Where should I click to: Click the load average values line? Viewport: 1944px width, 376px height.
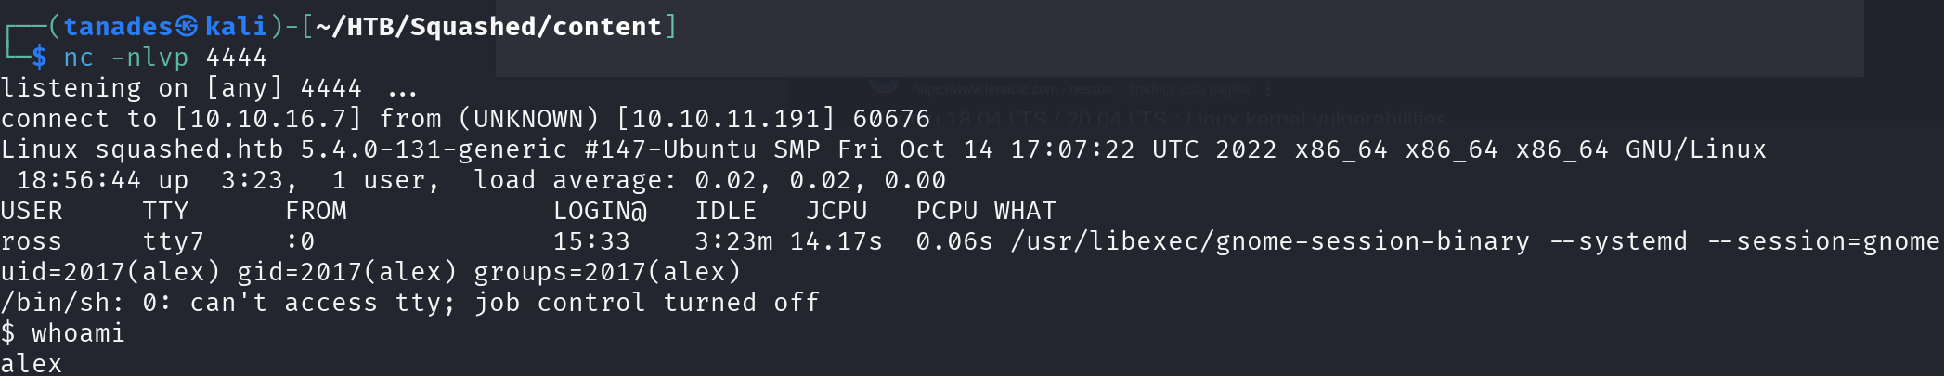(710, 180)
